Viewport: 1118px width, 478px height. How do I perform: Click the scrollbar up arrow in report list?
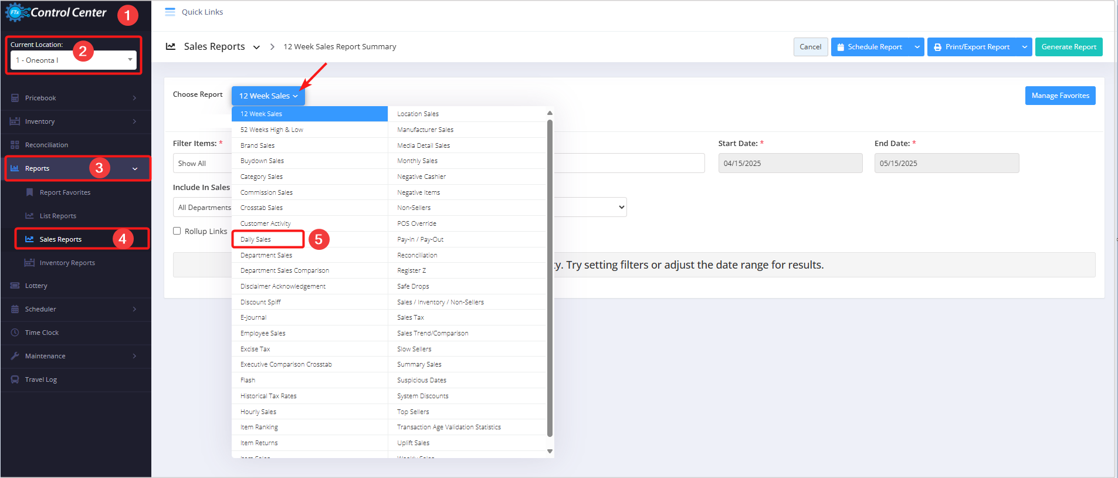tap(550, 113)
